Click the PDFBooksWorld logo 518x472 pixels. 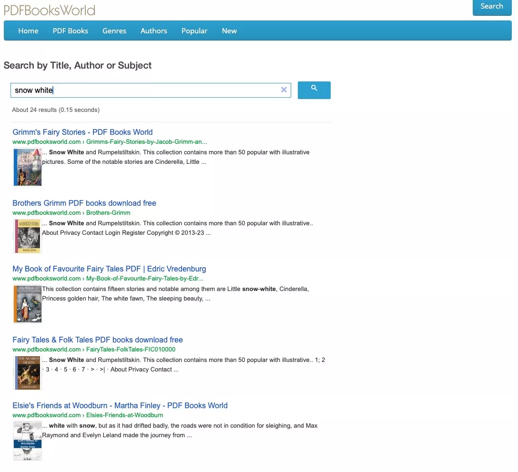pos(50,10)
